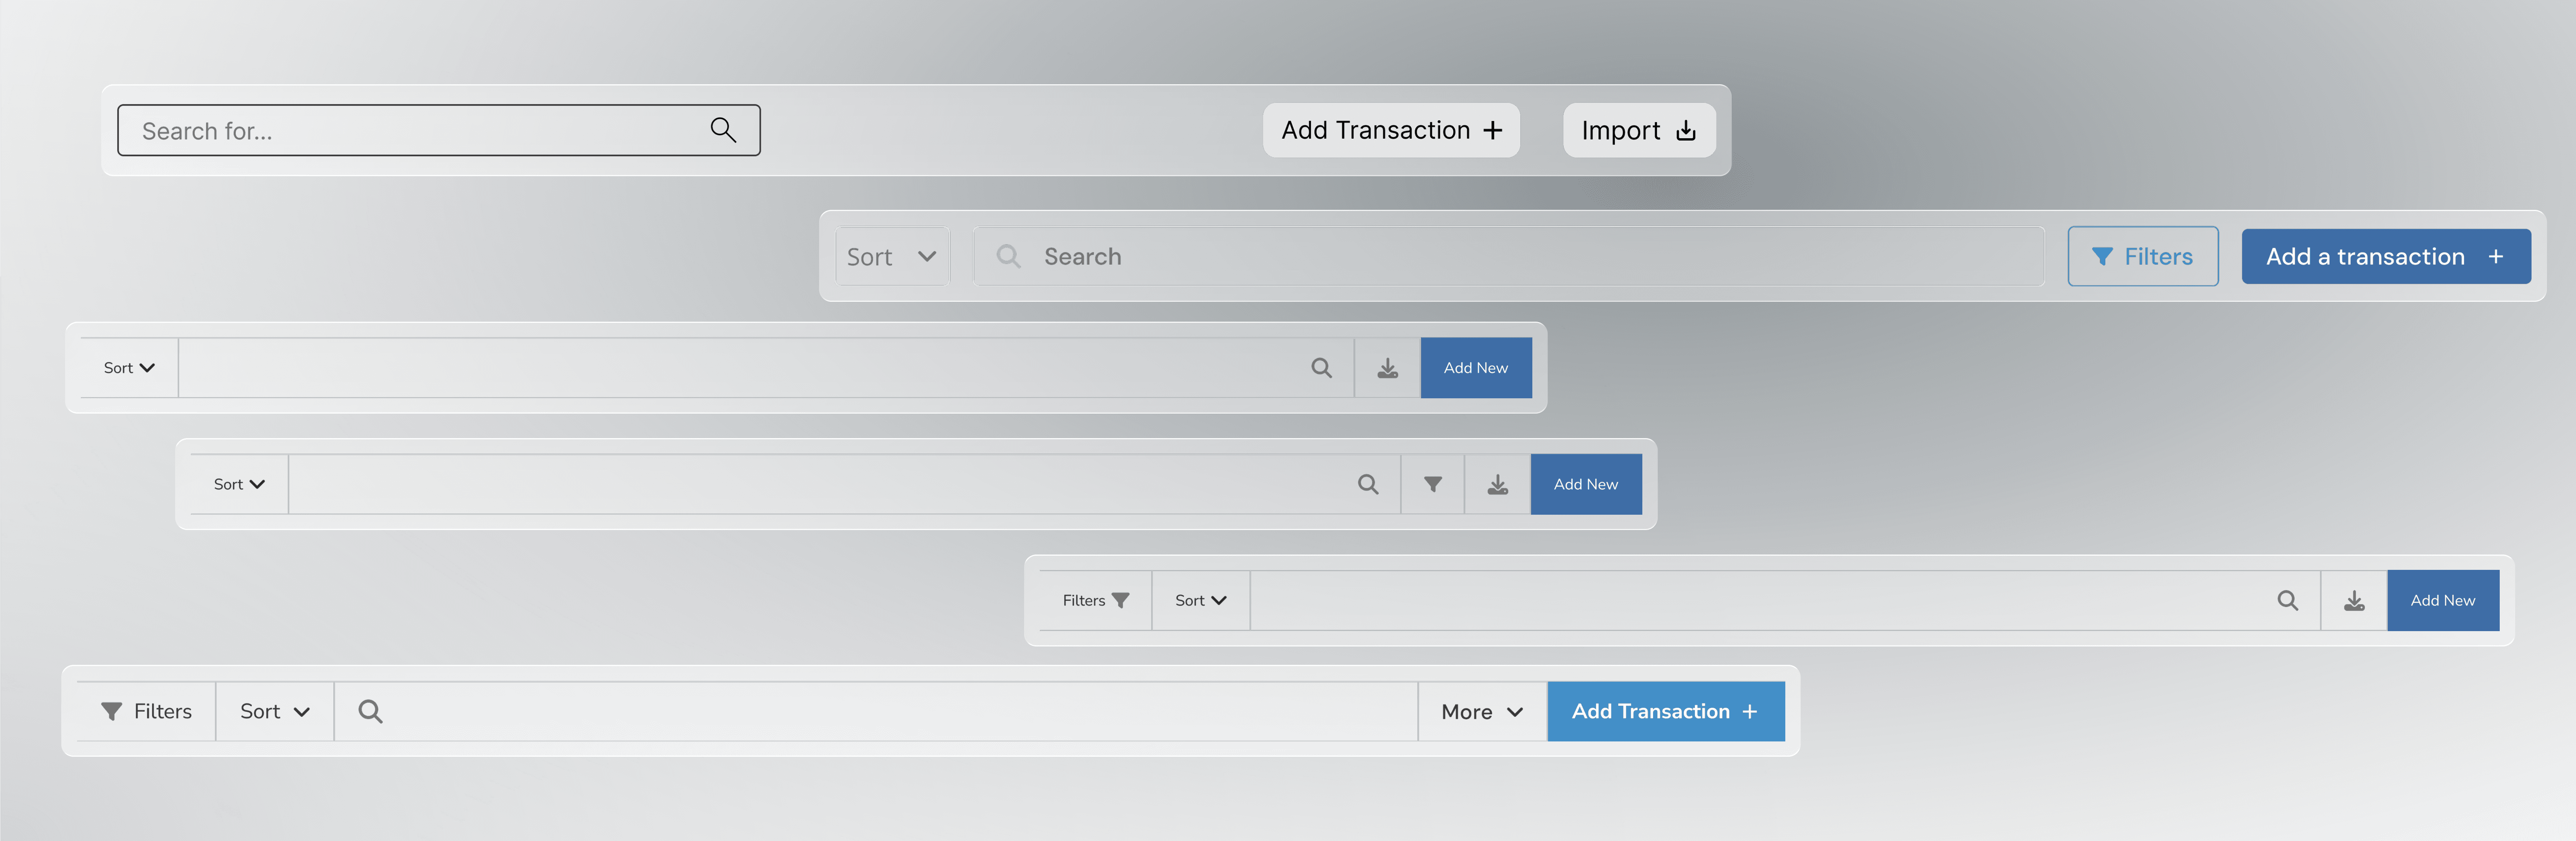Click the white Add Transaction button
2576x841 pixels.
point(1390,130)
